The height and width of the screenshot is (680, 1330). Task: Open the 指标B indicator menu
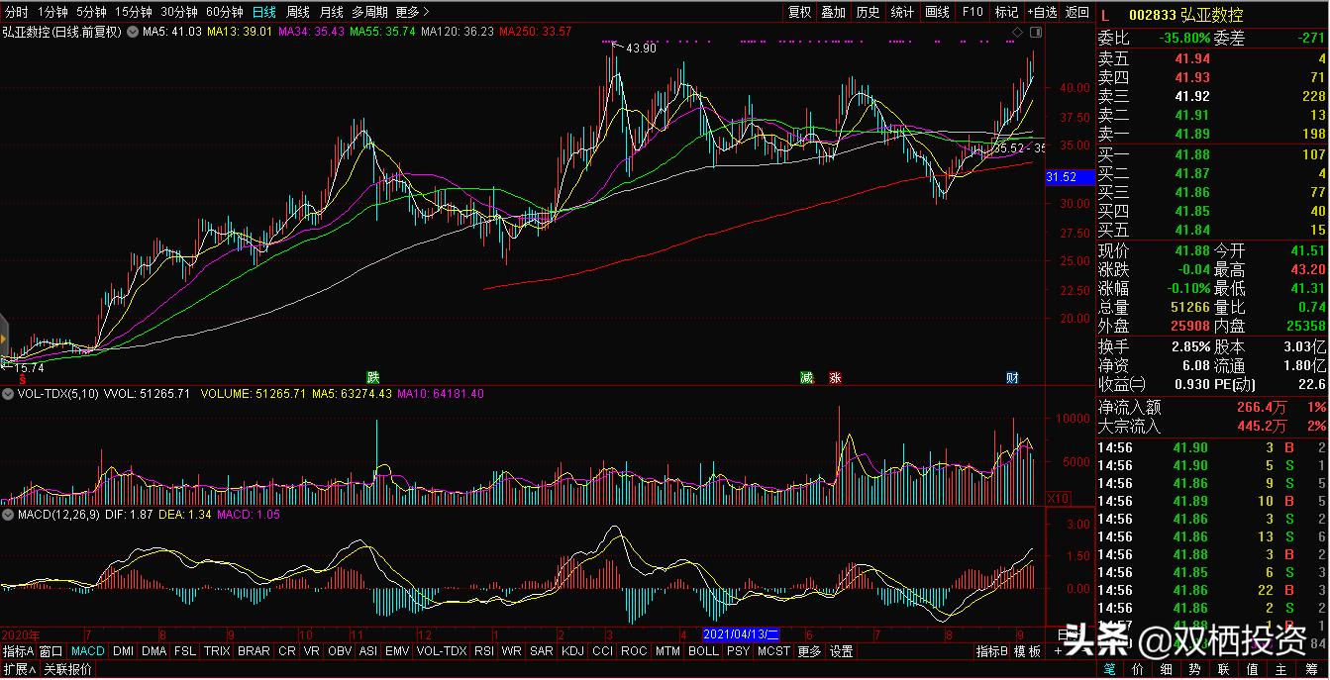(992, 651)
